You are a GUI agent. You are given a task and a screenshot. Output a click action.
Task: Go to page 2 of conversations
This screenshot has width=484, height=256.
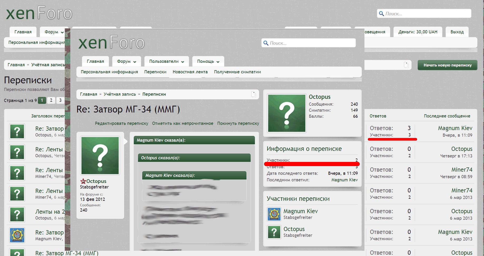click(51, 100)
